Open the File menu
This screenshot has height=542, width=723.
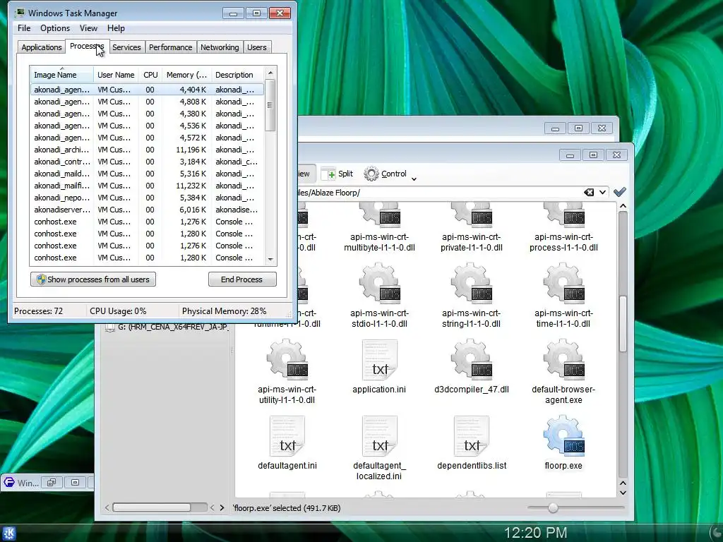tap(24, 28)
